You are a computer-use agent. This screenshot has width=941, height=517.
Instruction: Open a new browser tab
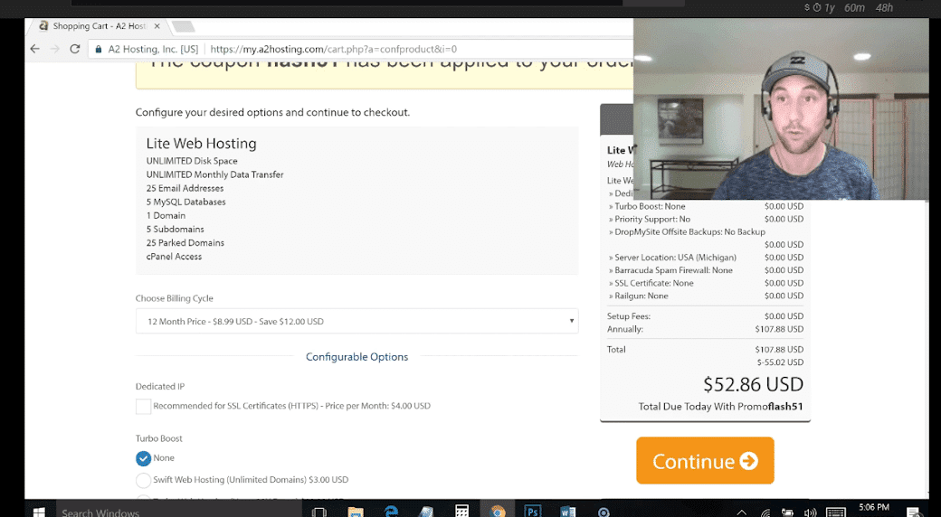pyautogui.click(x=183, y=26)
